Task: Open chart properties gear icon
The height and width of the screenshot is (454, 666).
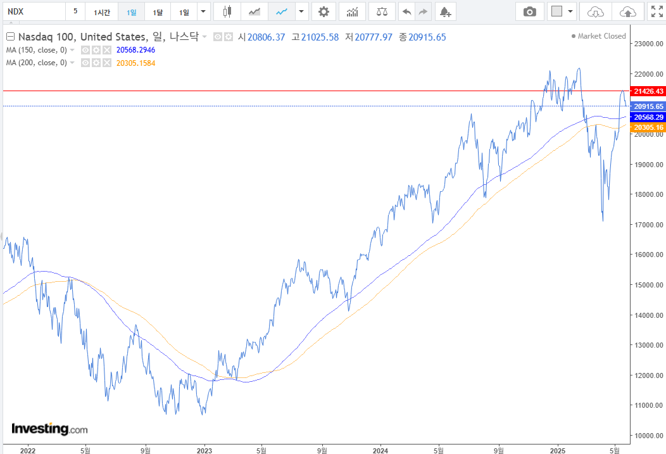Action: 324,12
